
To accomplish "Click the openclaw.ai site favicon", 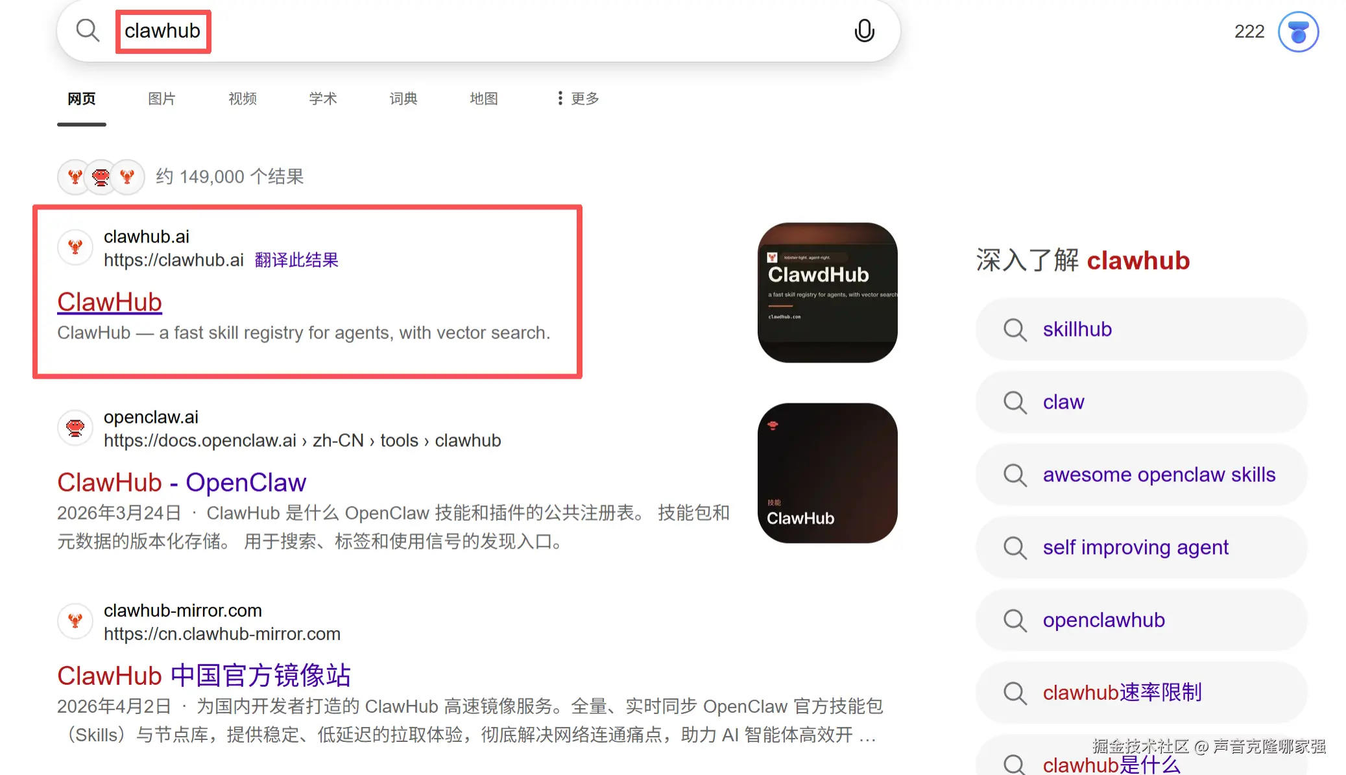I will (x=75, y=427).
